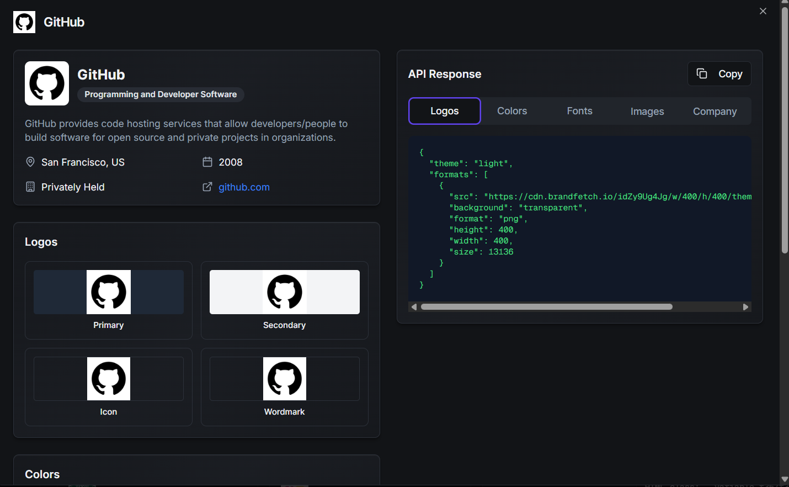Switch to the Logos tab
Screen dimensions: 789x487
coord(445,111)
